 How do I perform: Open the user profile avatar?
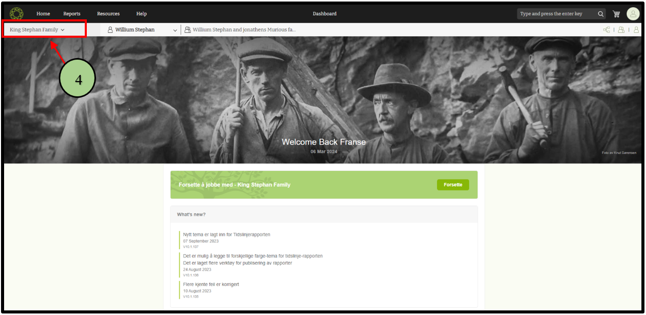[x=633, y=14]
